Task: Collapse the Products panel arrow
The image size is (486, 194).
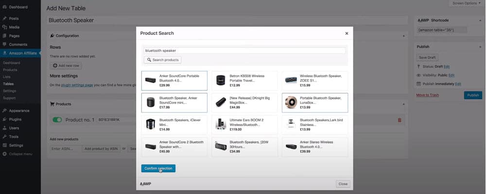Action: (x=403, y=104)
